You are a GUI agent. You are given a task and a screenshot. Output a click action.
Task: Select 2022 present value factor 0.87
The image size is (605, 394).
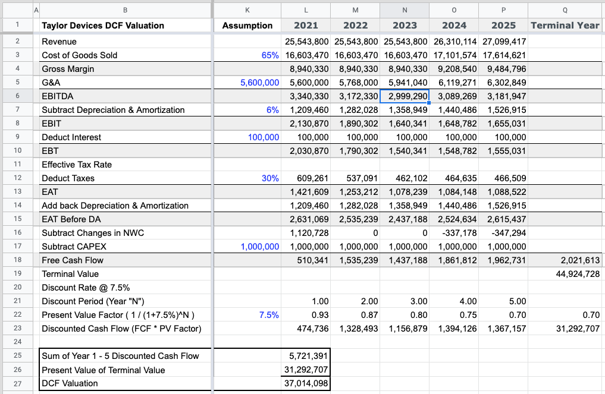[x=355, y=315]
